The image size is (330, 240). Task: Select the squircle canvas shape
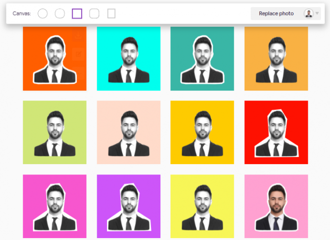(60, 14)
